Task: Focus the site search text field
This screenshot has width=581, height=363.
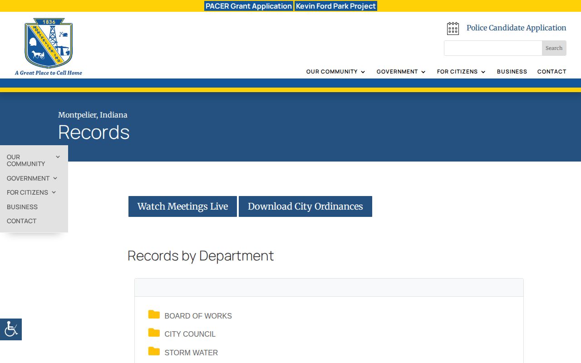Action: 493,48
